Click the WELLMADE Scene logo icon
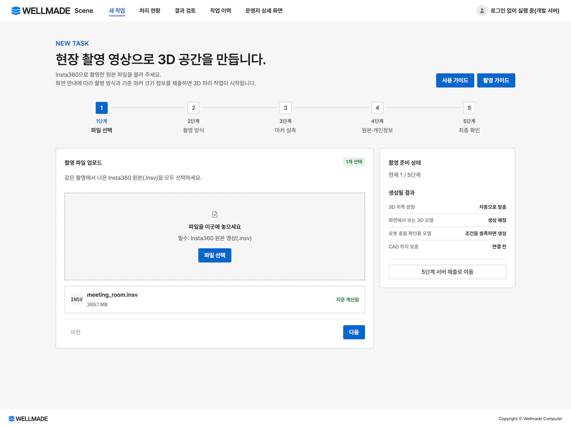571x428 pixels. point(16,11)
